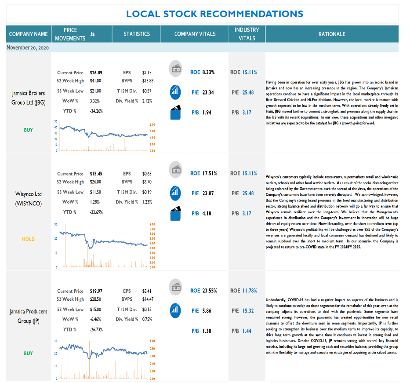Click the wallet P/B icon in the JBG row
The width and height of the screenshot is (410, 383).
coord(175,112)
